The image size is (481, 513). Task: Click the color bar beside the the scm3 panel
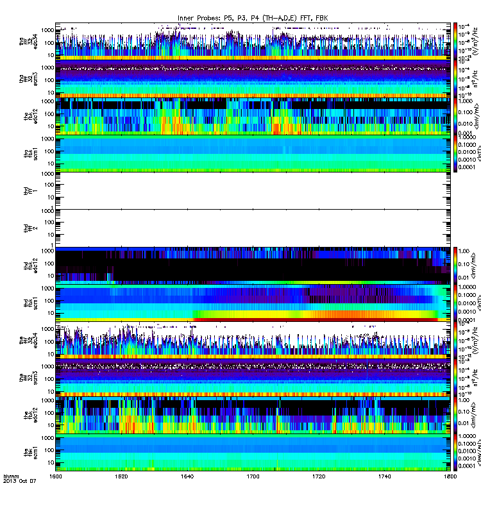pyautogui.click(x=455, y=378)
